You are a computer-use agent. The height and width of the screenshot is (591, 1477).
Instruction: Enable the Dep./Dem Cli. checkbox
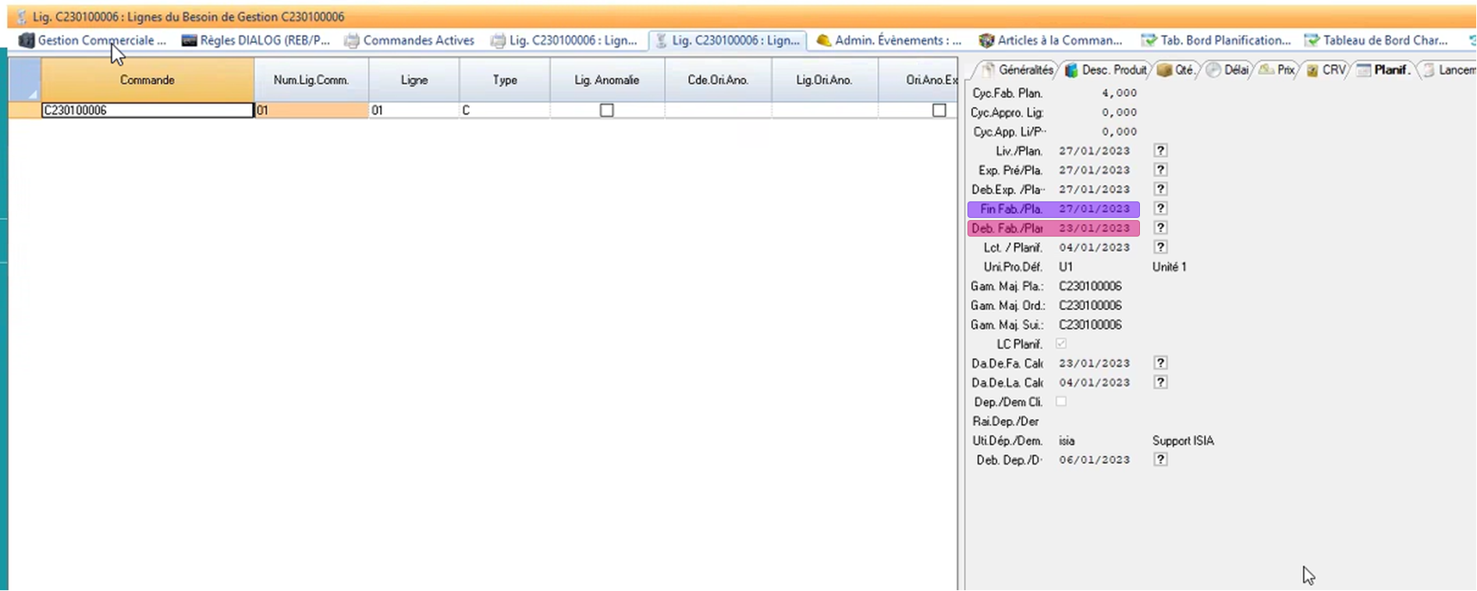[x=1061, y=401]
